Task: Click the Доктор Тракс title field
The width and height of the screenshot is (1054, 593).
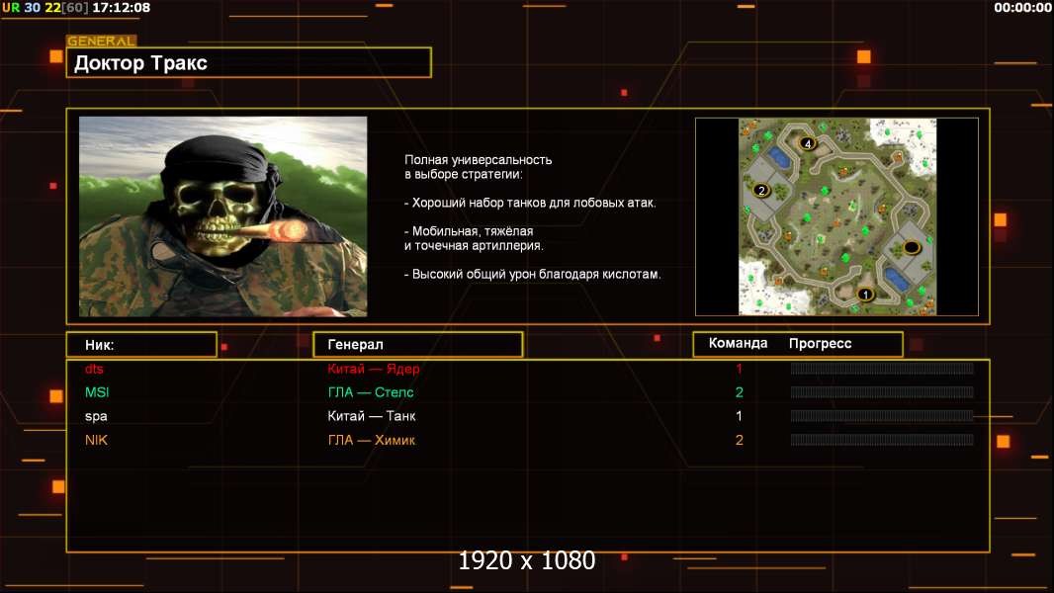Action: coord(249,62)
